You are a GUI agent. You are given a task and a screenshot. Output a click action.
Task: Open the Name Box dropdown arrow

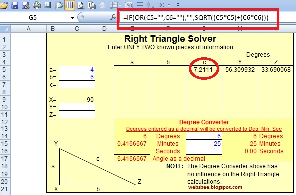(72, 18)
